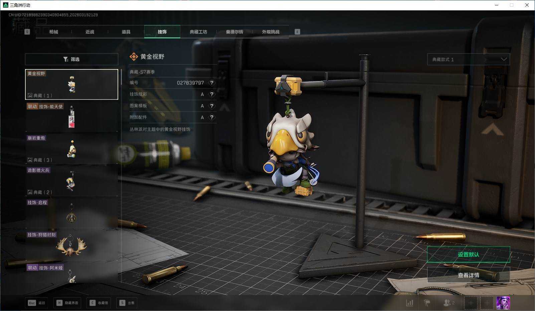Open the statistics bar chart icon
Screen dimensions: 535x311
coord(409,303)
